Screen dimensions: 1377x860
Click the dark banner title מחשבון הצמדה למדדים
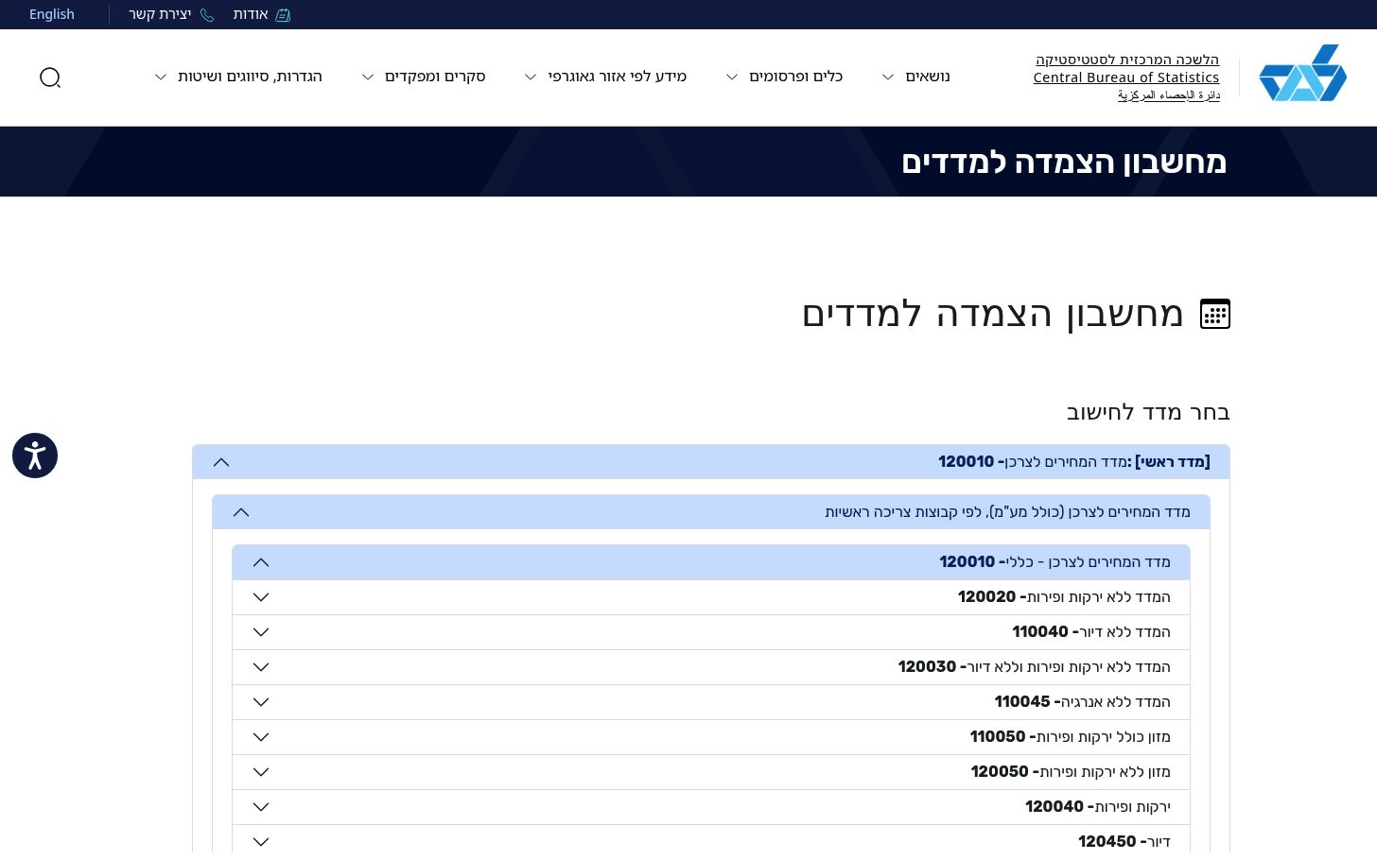(x=1064, y=163)
